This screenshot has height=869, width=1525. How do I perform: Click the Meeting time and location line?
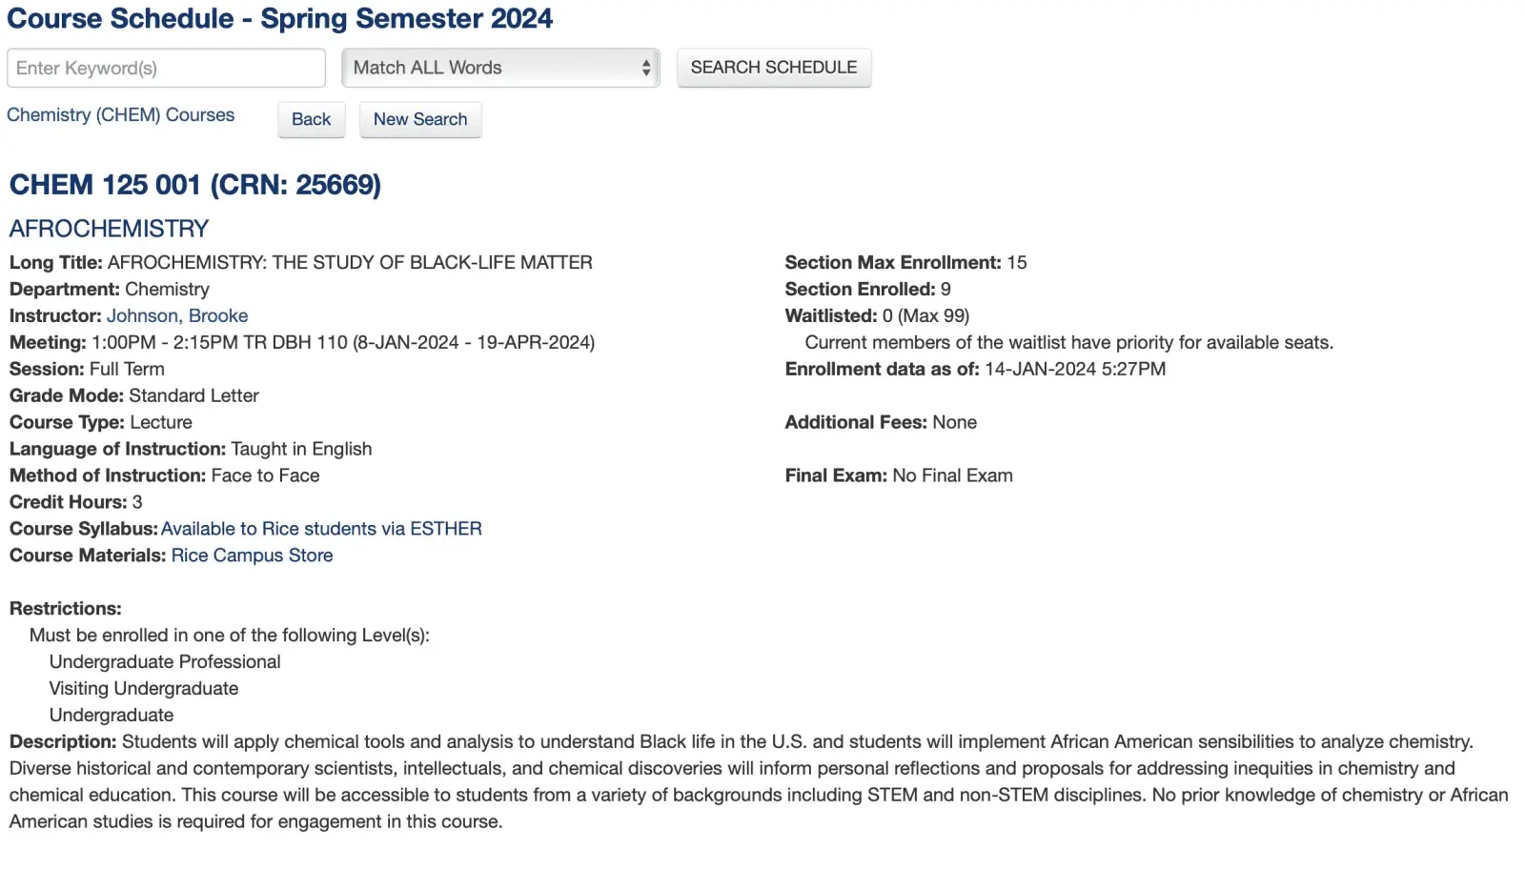click(x=302, y=343)
